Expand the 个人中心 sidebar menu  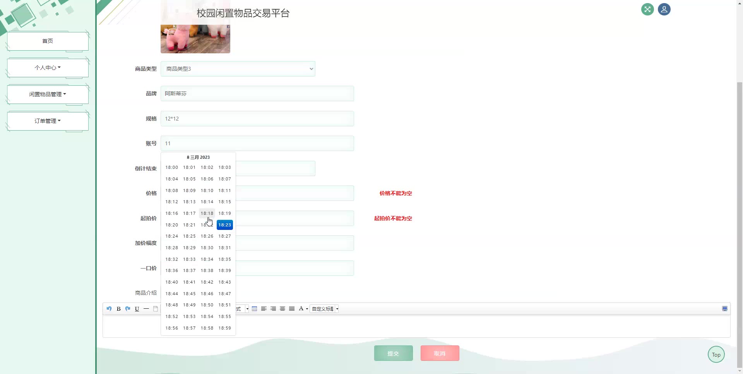48,68
